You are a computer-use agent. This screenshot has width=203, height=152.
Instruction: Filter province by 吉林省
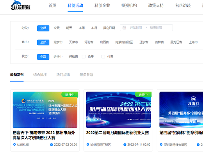click(x=159, y=42)
